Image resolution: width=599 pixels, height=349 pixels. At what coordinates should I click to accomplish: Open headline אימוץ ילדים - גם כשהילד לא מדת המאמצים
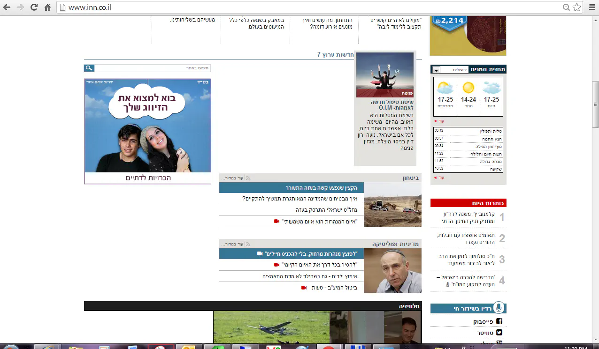point(310,276)
